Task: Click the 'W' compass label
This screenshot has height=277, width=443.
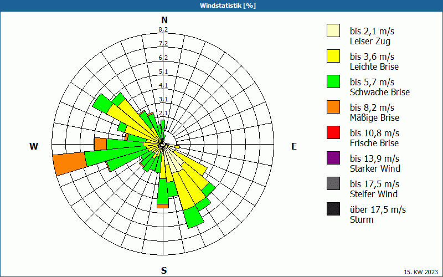Action: [34, 146]
